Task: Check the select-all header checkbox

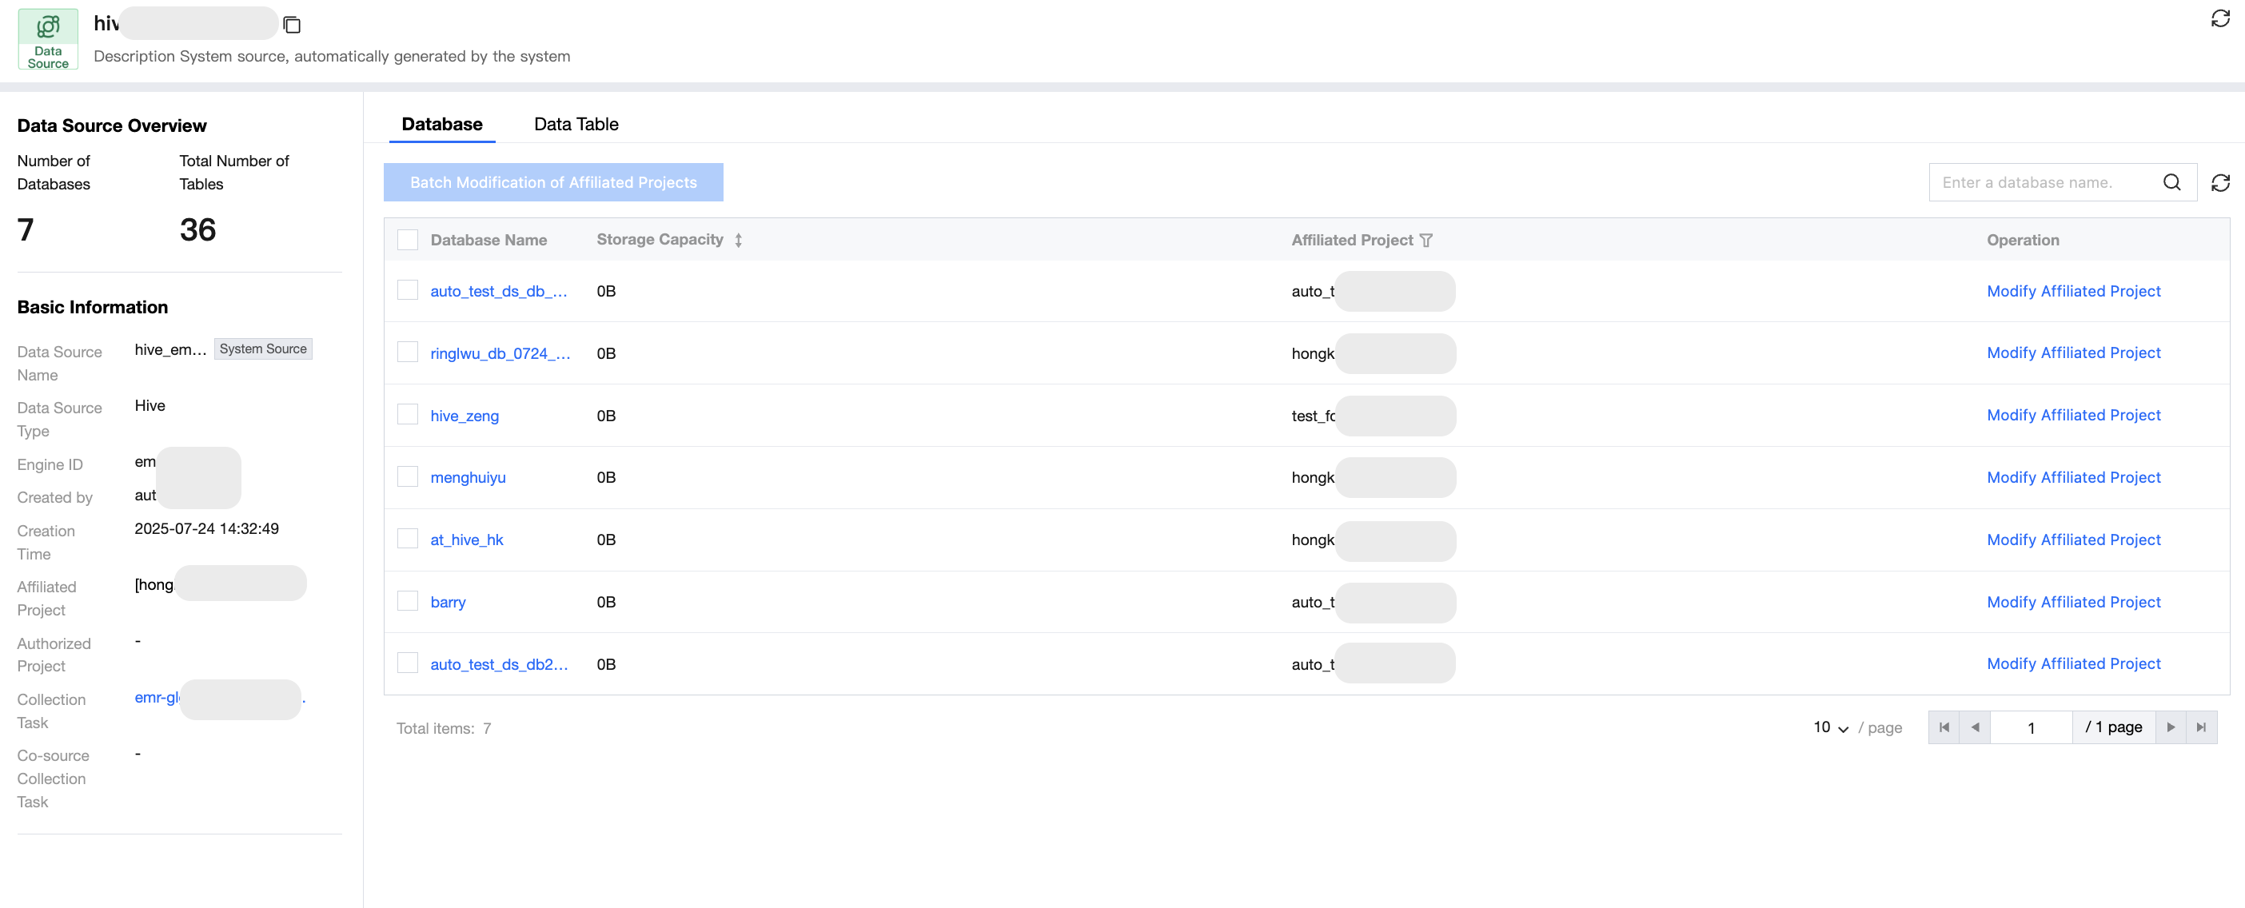Action: coord(407,240)
